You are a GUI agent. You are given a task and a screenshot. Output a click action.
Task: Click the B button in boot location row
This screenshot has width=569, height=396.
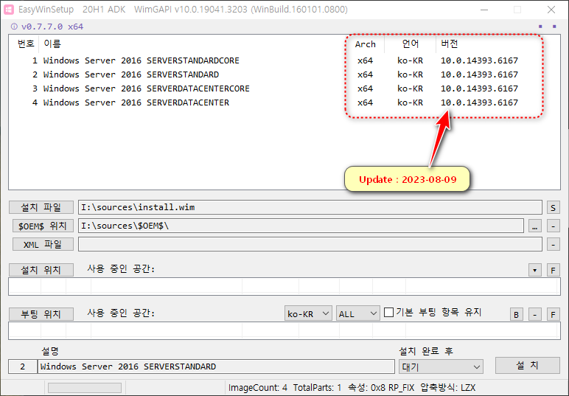pos(517,314)
